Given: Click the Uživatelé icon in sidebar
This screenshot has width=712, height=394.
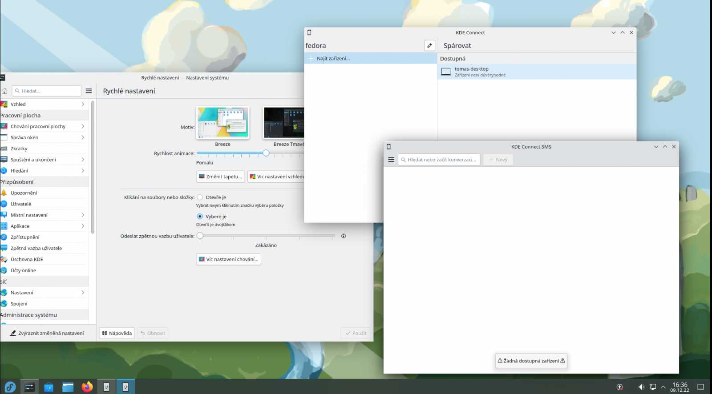Looking at the screenshot, I should tap(4, 204).
